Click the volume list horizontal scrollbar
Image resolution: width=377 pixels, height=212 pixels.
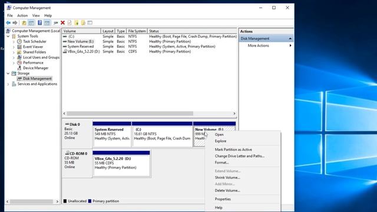(x=130, y=114)
